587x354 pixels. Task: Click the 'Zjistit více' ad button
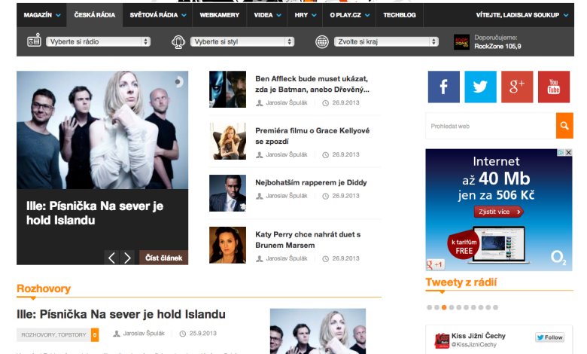[x=498, y=212]
